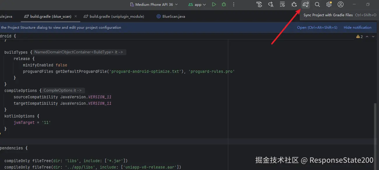
Task: Run the app with the green play icon
Action: tap(214, 5)
